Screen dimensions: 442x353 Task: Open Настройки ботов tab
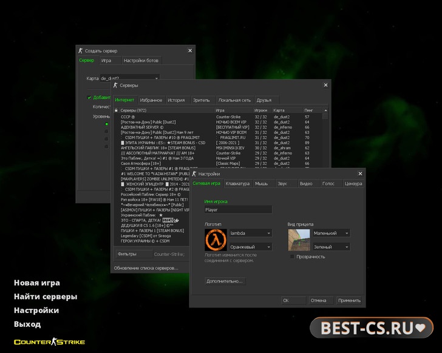click(x=141, y=61)
